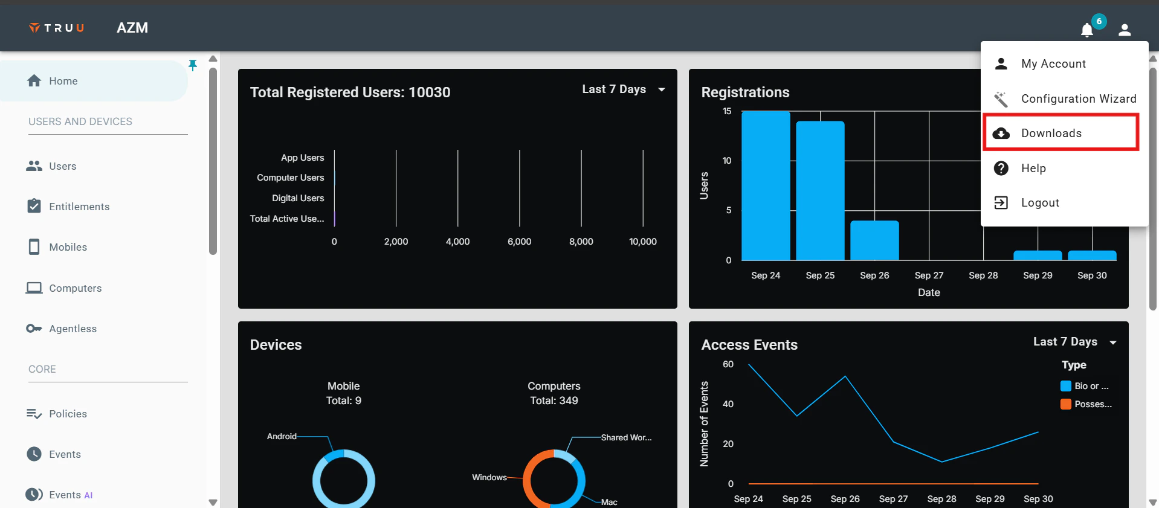Open Last 7 Days dropdown for Access Events
Viewport: 1159px width, 508px height.
1075,342
